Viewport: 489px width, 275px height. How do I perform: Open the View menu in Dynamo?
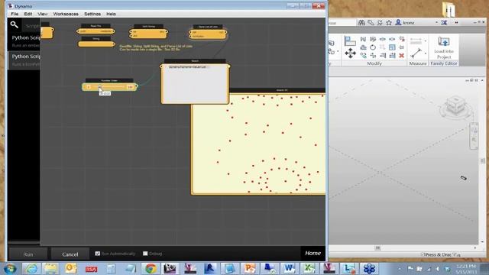(43, 14)
